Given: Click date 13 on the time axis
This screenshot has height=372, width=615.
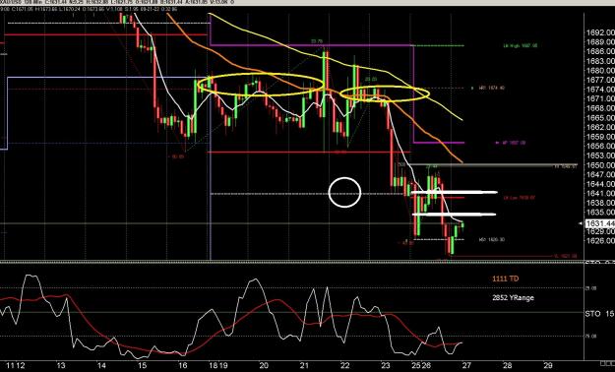Looking at the screenshot, I should tap(61, 366).
